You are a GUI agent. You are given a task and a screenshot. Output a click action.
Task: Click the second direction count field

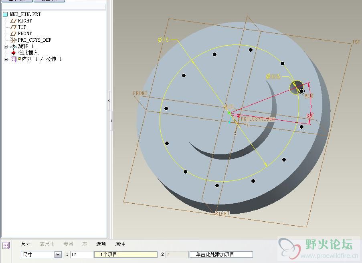[x=177, y=255]
